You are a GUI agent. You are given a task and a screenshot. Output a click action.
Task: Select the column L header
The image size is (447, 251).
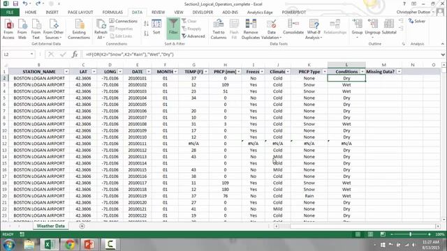point(346,65)
